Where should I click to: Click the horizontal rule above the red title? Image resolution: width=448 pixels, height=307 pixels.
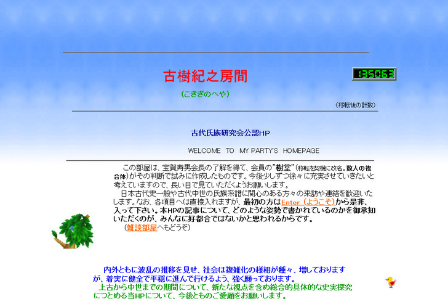point(215,52)
